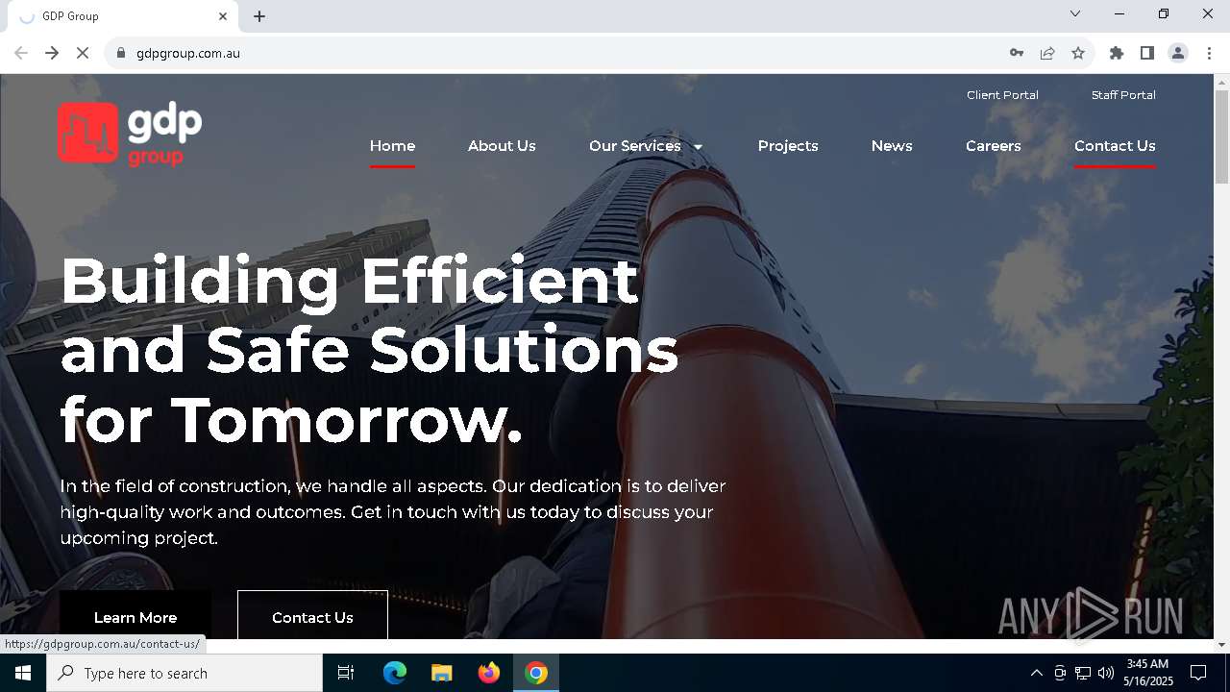Close the GDP Group tab

[223, 16]
